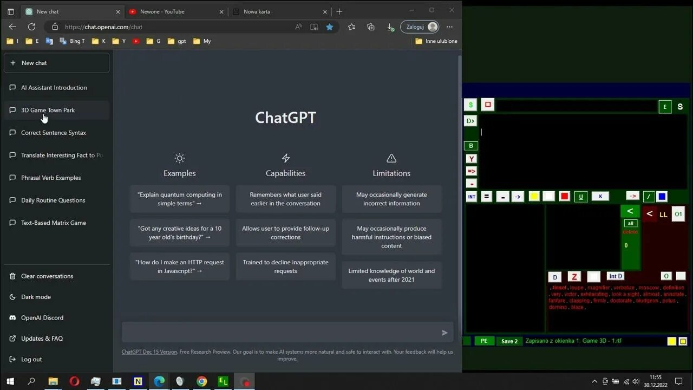The height and width of the screenshot is (390, 693).
Task: Select the blue color swatch in editor toolbar
Action: click(x=662, y=196)
